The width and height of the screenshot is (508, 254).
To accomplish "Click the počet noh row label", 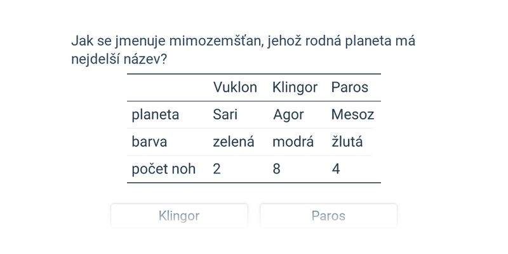I will click(x=164, y=169).
